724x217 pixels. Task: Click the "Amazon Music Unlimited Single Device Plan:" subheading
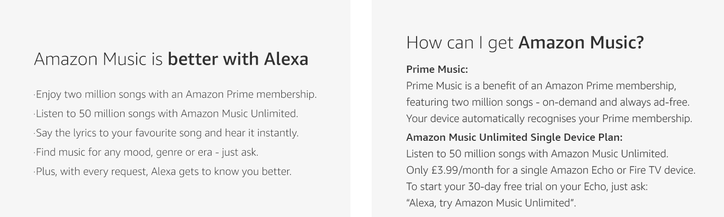(515, 137)
